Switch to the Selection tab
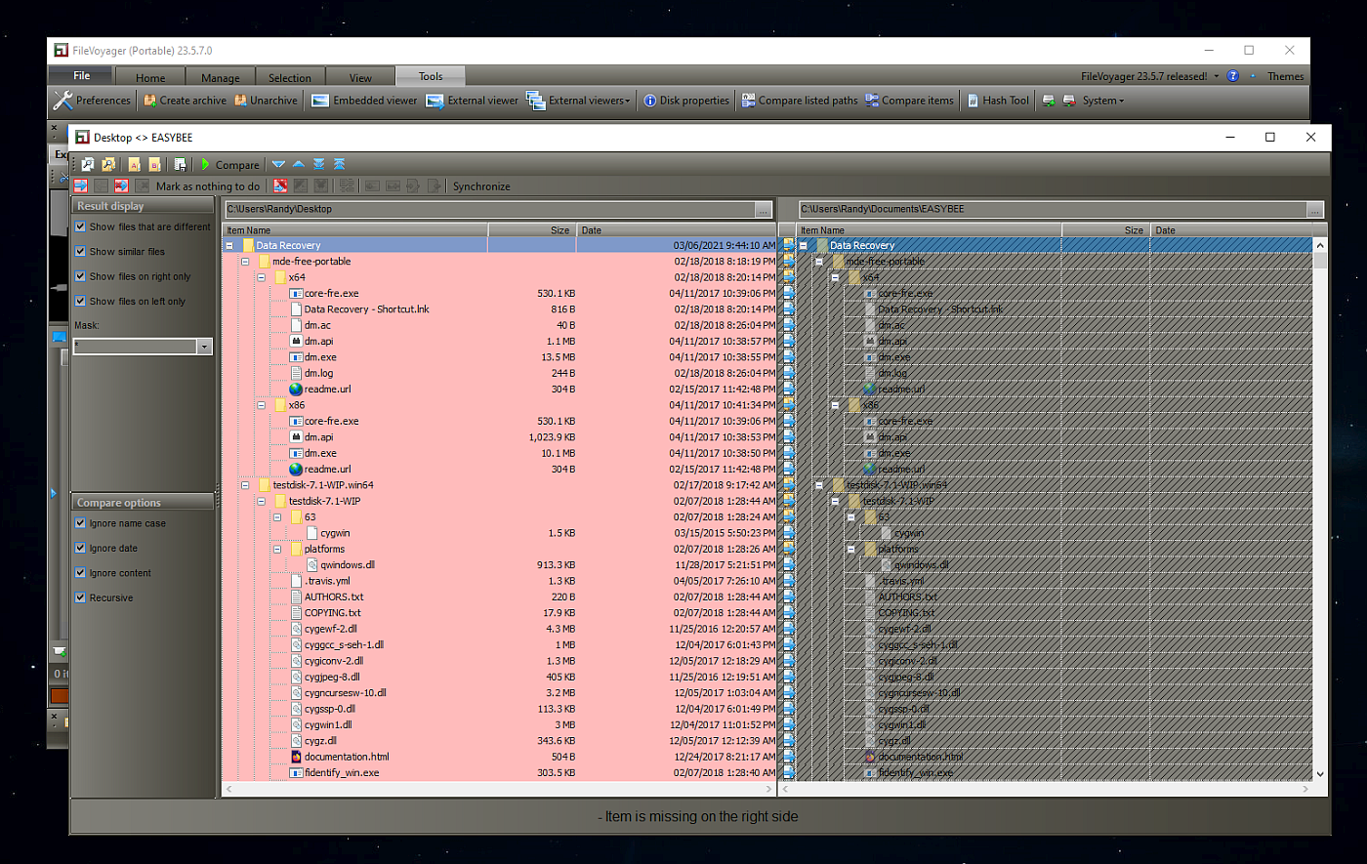This screenshot has height=864, width=1367. tap(290, 77)
